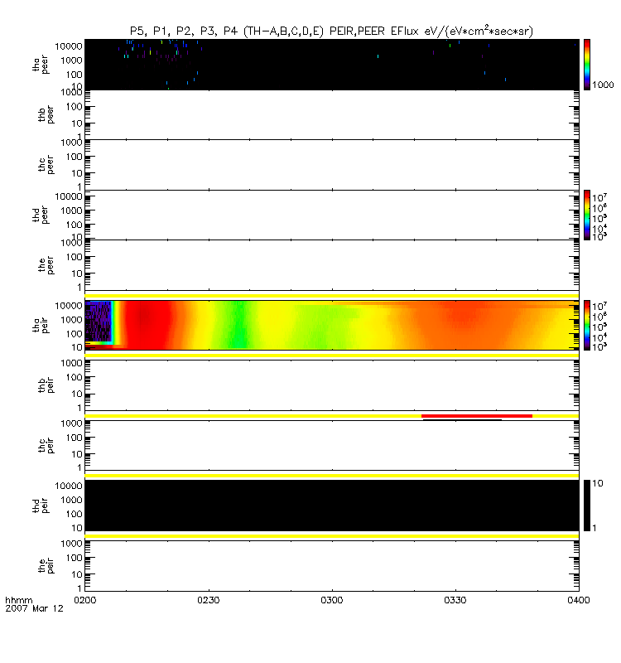Click the color bar next to thd peer panel
The image size is (621, 663).
[x=587, y=215]
